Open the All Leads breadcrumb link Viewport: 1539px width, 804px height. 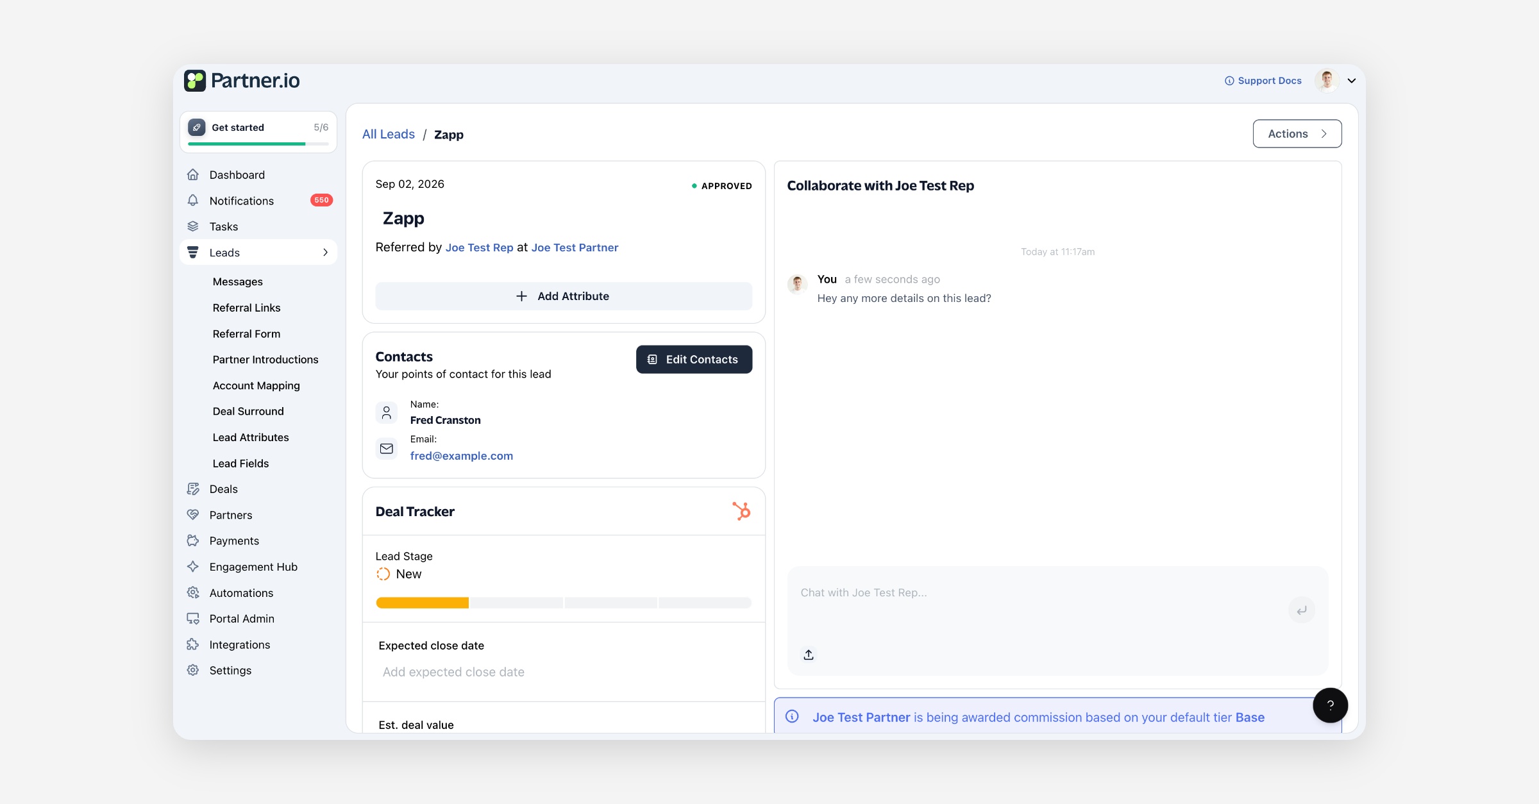[389, 134]
